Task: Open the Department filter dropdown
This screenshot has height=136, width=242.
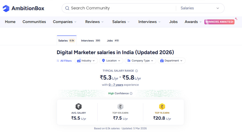Action: click(x=172, y=61)
